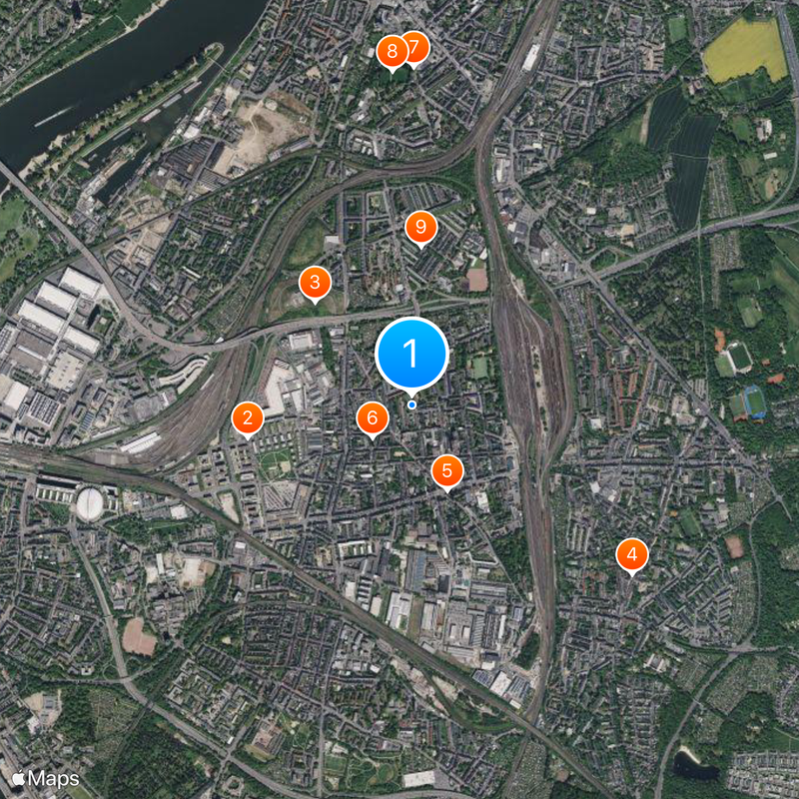Choose orange map pin 5
The image size is (799, 799).
[446, 471]
